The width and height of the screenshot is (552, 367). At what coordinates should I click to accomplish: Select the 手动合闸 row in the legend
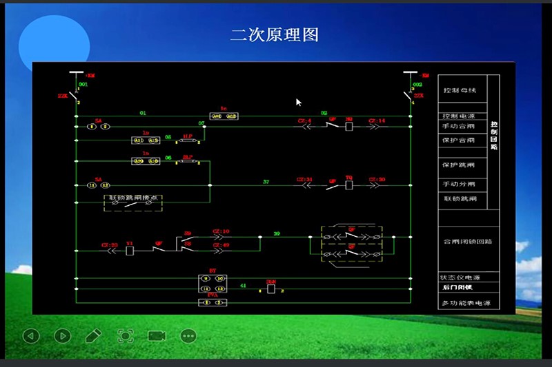click(x=459, y=127)
